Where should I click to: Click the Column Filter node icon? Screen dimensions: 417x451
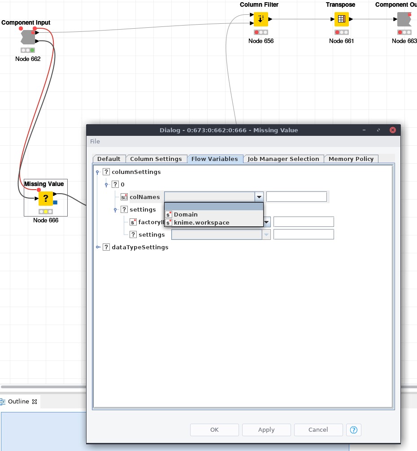[261, 19]
